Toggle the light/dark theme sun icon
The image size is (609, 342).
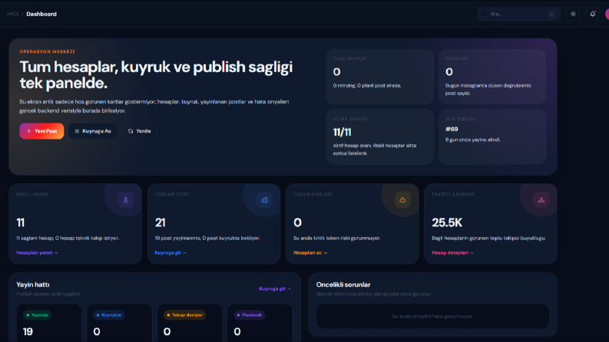(573, 14)
